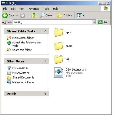Expand the Address bar dropdown list
The width and height of the screenshot is (124, 115).
click(x=94, y=22)
